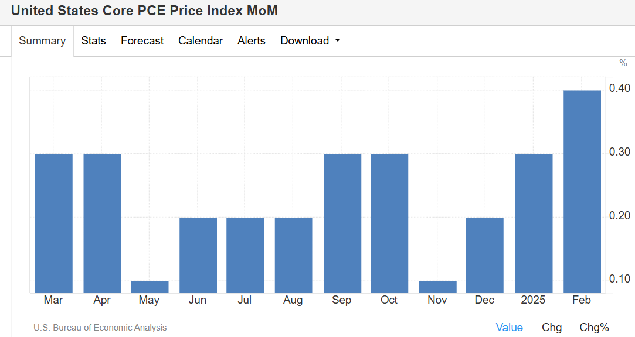Click the December bar
This screenshot has width=635, height=337.
(485, 255)
